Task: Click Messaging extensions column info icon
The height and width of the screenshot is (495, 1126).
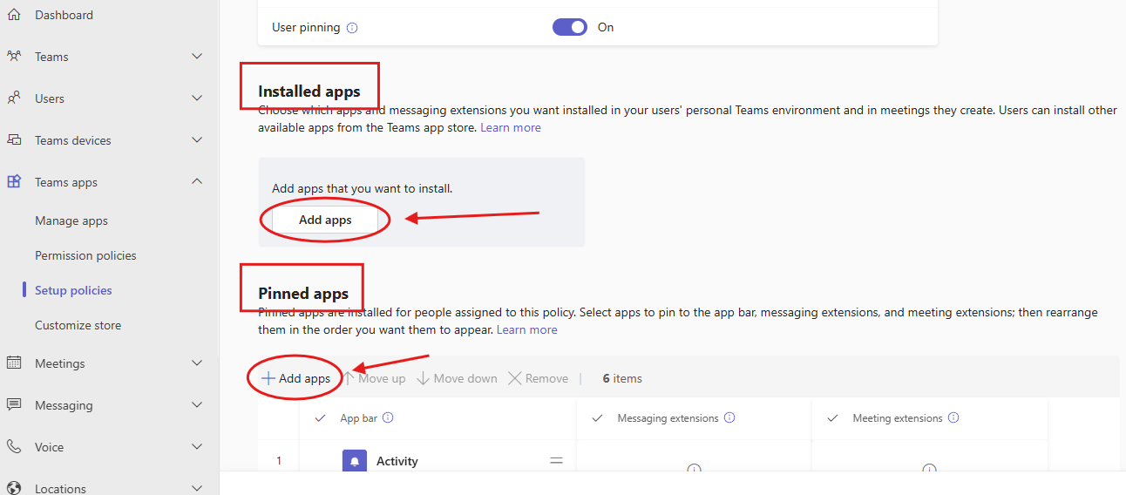Action: (x=729, y=418)
